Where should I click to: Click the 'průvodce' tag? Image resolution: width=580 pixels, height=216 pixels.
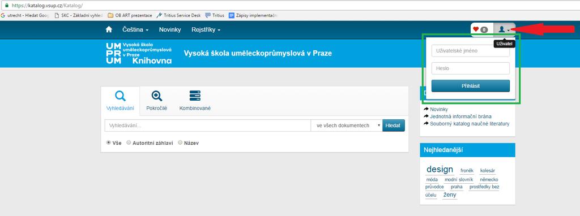pyautogui.click(x=434, y=187)
